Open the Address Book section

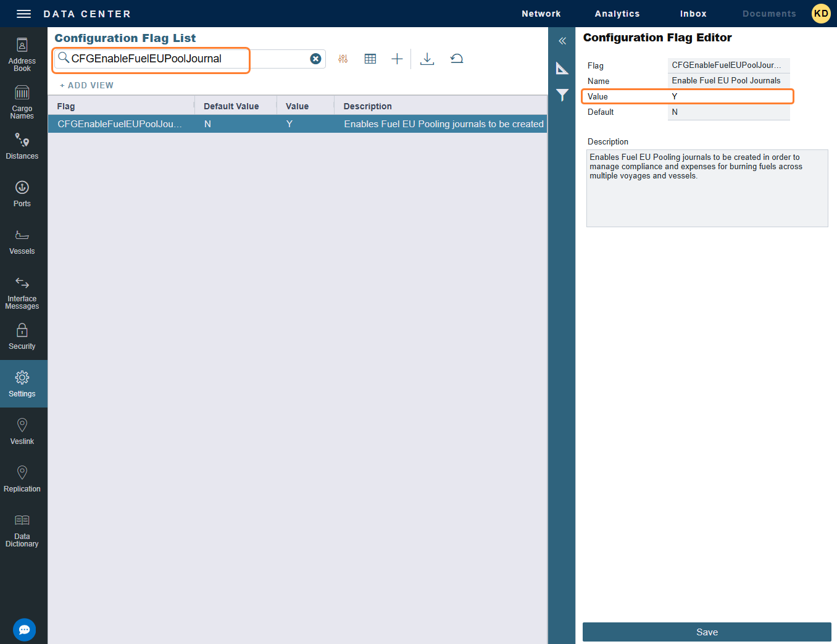22,53
